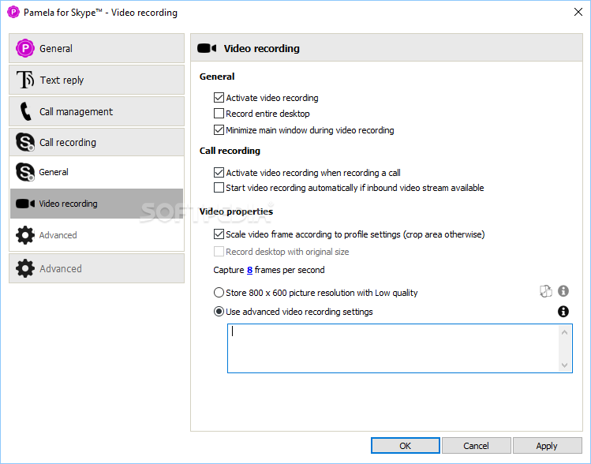Toggle Activate video recording checkbox
591x464 pixels.
click(x=219, y=98)
